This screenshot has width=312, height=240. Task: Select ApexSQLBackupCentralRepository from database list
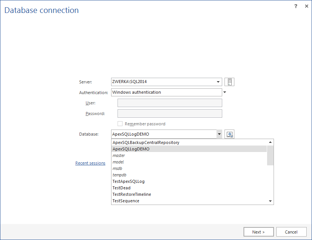tap(189, 142)
